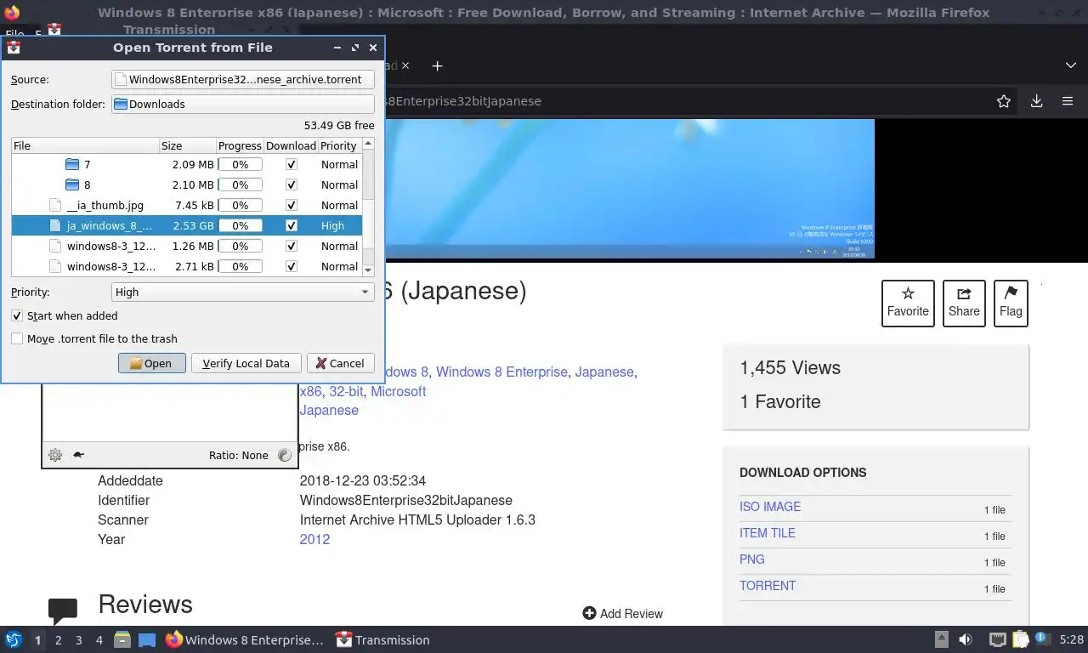The width and height of the screenshot is (1088, 653).
Task: Uncheck download for 1.26 MB windows8-3 file
Action: pos(292,246)
